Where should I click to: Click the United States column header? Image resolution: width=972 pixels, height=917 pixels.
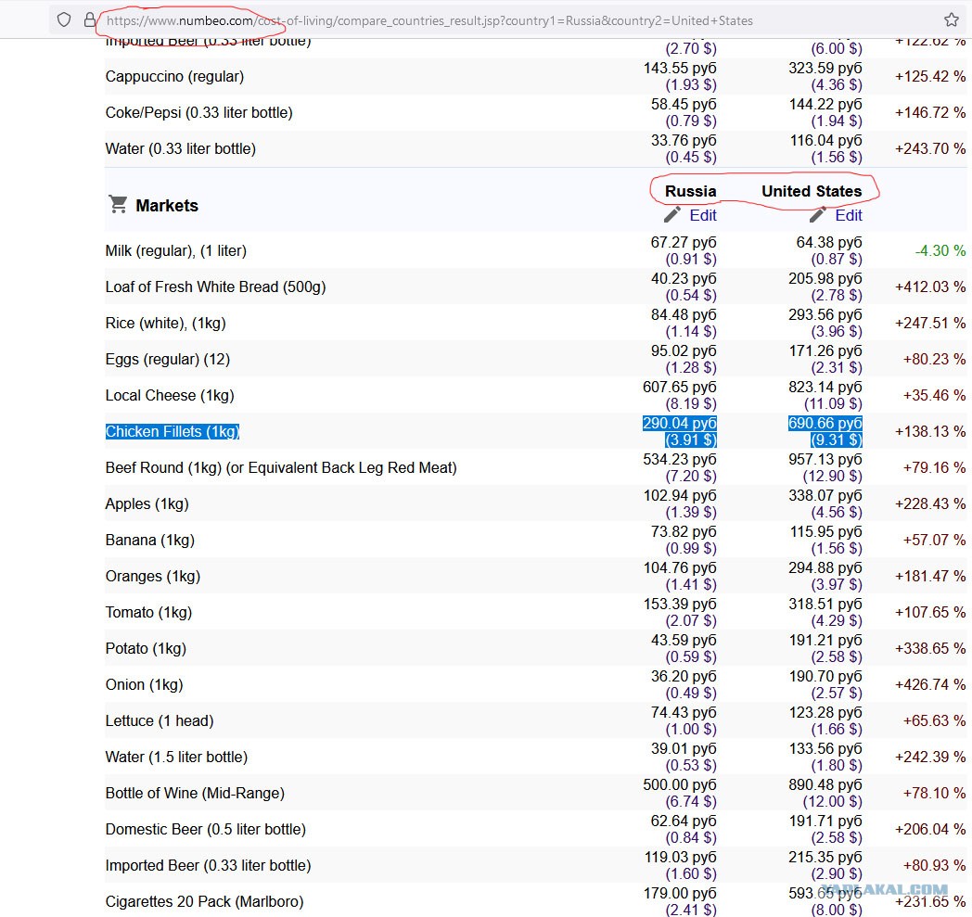812,191
